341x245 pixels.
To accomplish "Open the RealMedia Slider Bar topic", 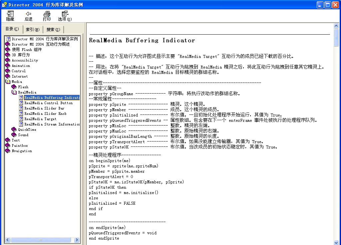I will coord(44,108).
